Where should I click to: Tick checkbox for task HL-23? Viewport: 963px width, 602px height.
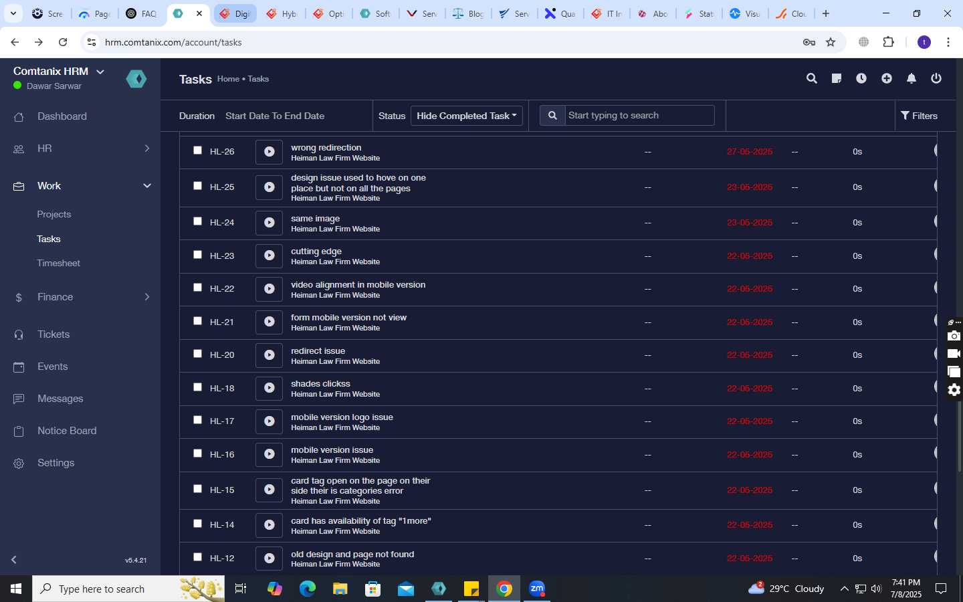click(x=197, y=255)
